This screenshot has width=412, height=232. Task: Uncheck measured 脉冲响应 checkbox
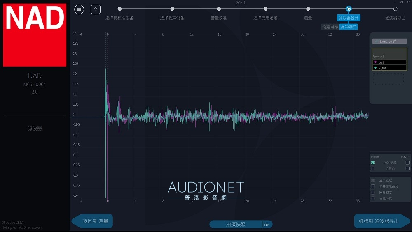click(x=373, y=163)
